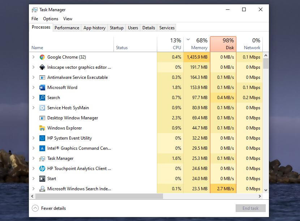Expand the Inkscape vector graphics editor row
The width and height of the screenshot is (300, 221).
(34, 67)
